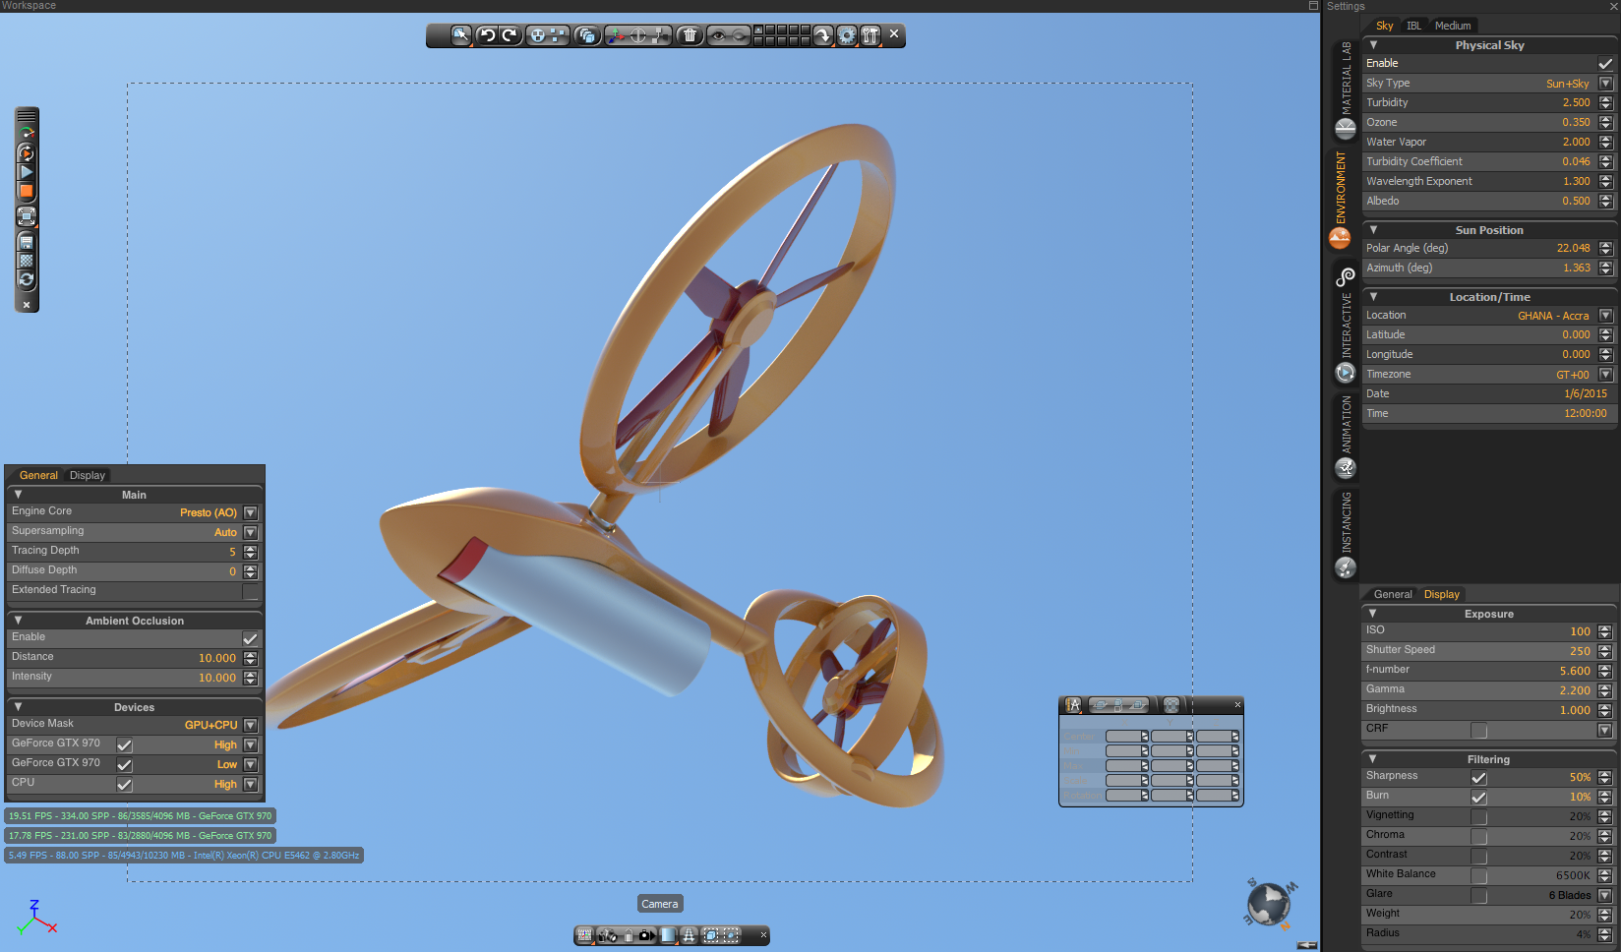Enable the Vignetting checkbox

[1478, 817]
